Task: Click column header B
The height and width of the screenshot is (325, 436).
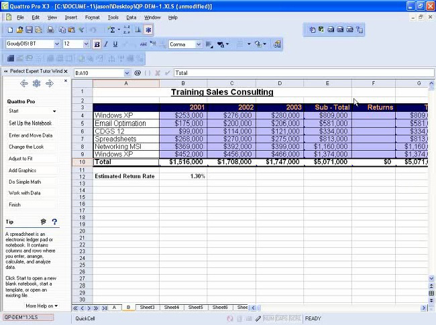Action: click(x=183, y=83)
